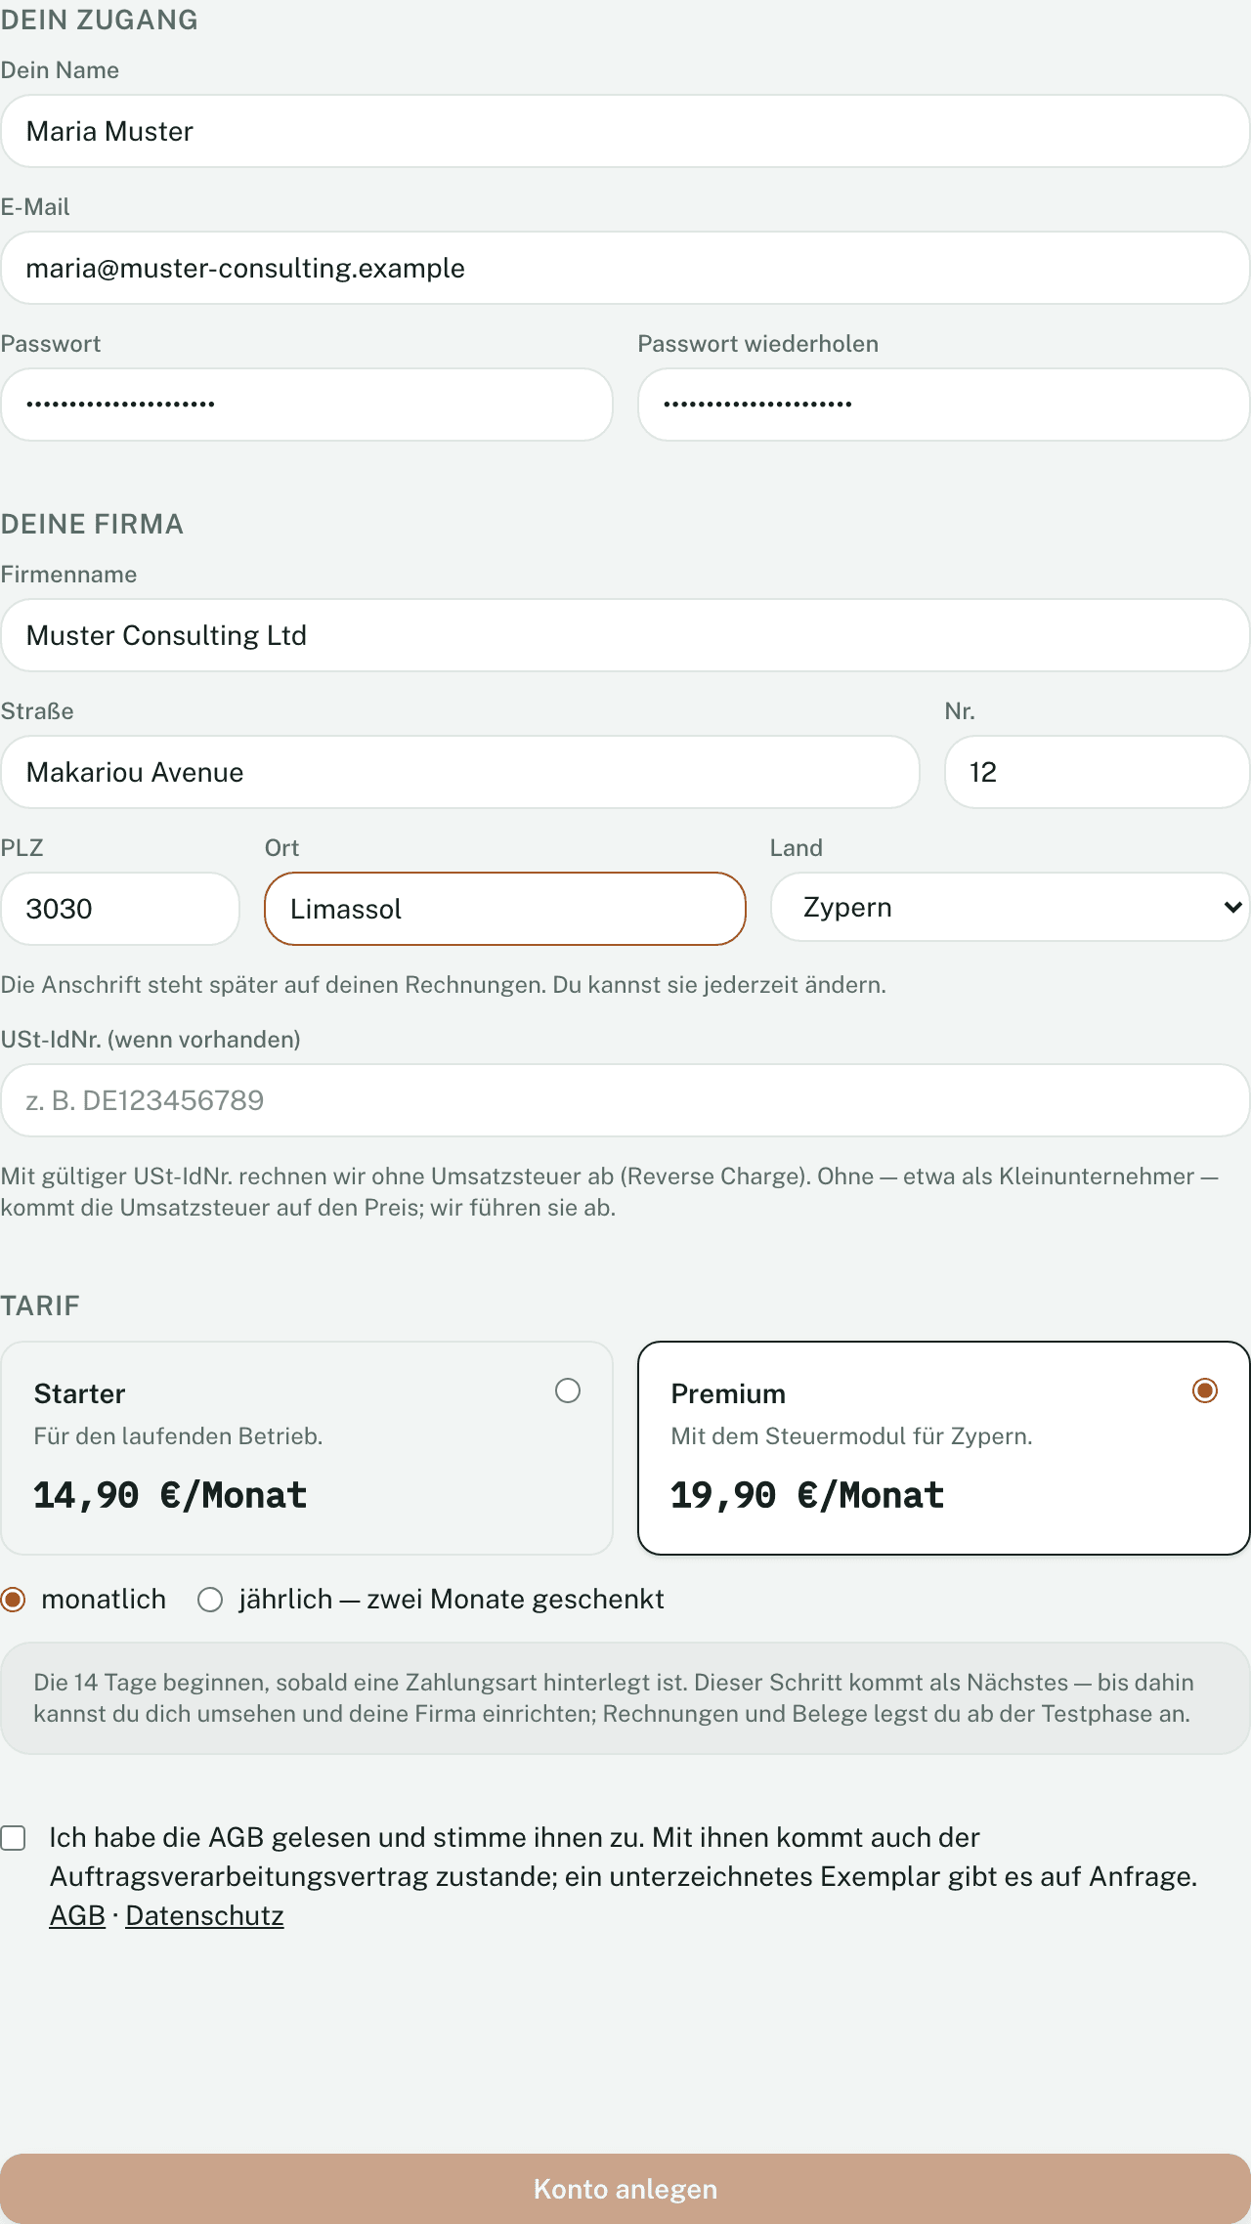Viewport: 1251px width, 2224px height.
Task: Focus the E-Mail address field
Action: coord(625,268)
